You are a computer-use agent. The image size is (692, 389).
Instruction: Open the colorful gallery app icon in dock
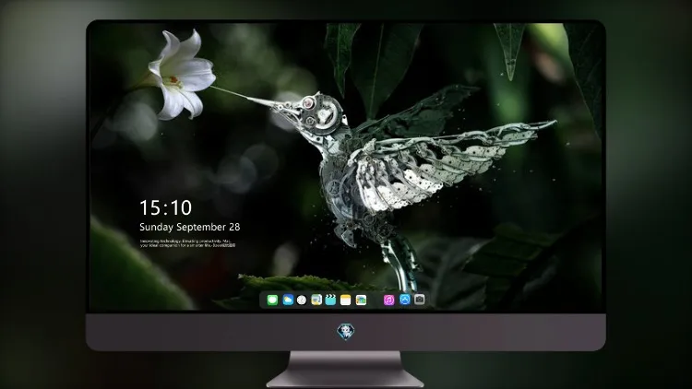point(361,301)
